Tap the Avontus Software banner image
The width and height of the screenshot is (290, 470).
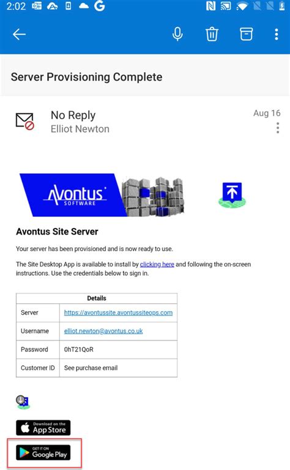coord(102,195)
